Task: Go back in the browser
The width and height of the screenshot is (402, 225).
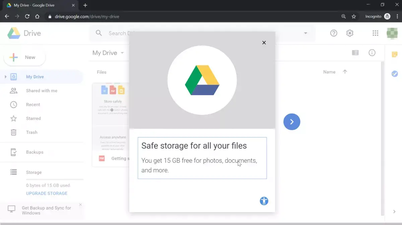Action: pyautogui.click(x=7, y=16)
